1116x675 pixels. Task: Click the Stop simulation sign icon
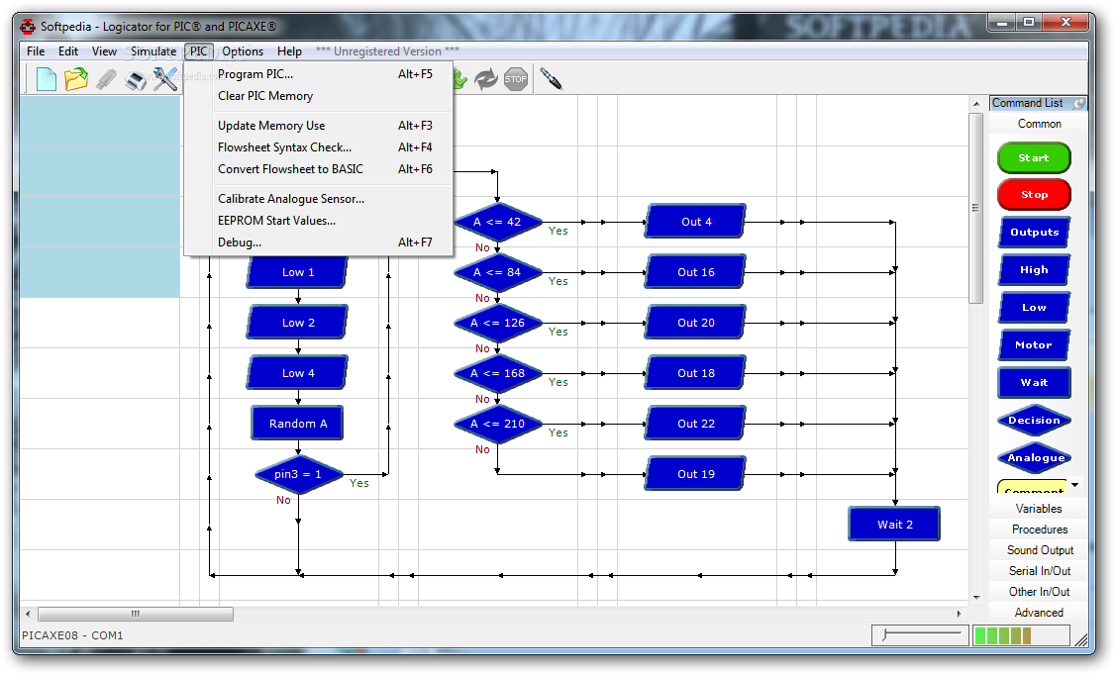(516, 79)
